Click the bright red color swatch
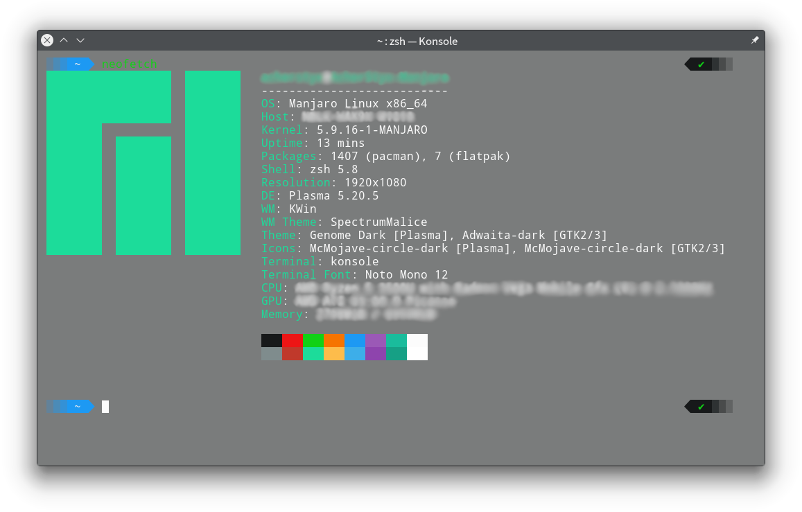Screen dimensions: 802x512 pos(293,340)
